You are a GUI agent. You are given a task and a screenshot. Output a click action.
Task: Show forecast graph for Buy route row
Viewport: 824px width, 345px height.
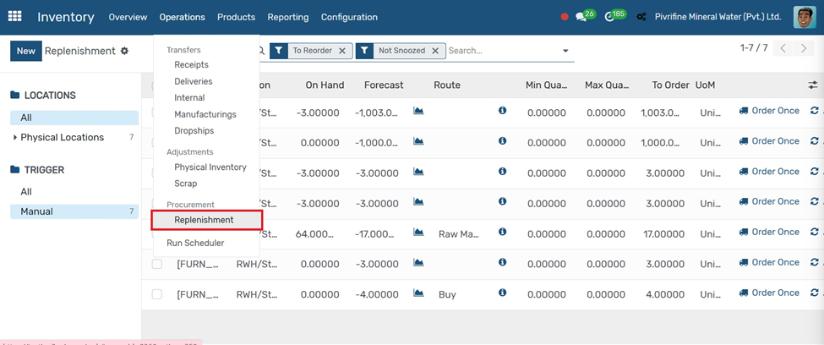(x=418, y=293)
